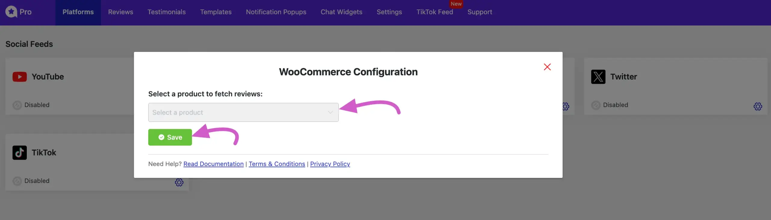Click the Twitter X logo icon

pyautogui.click(x=598, y=77)
